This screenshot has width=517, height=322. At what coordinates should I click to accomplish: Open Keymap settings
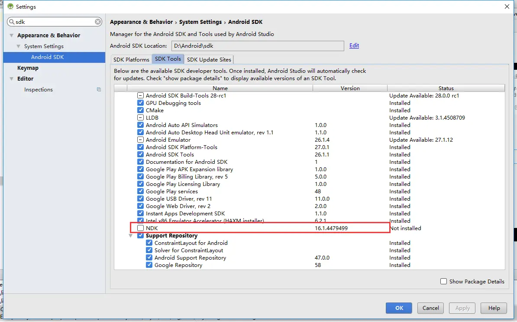(28, 68)
